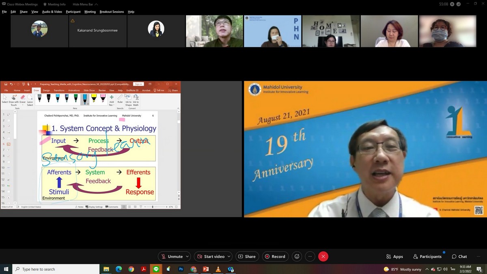Start video camera
The width and height of the screenshot is (487, 274).
[210, 257]
